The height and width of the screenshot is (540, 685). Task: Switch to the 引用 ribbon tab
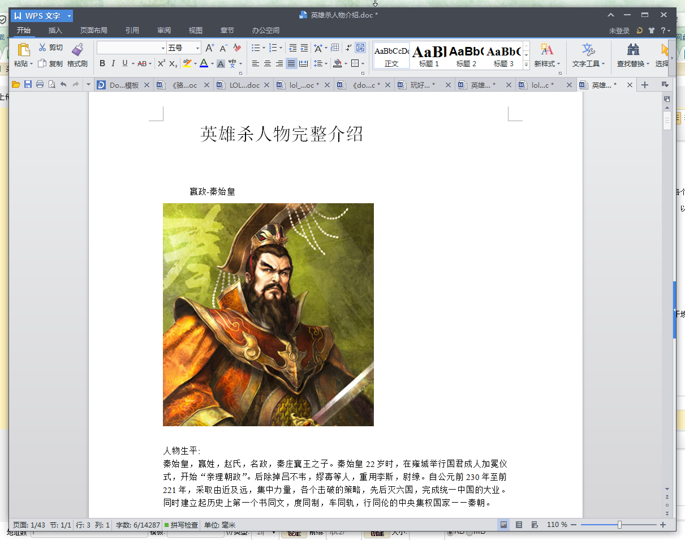[132, 31]
